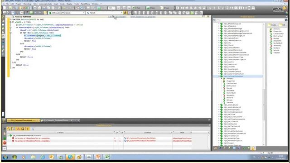Open the SCM menu
The width and height of the screenshot is (290, 163).
click(35, 4)
